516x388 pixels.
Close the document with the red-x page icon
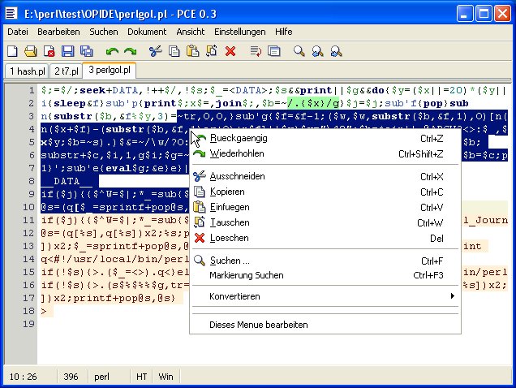click(x=49, y=51)
